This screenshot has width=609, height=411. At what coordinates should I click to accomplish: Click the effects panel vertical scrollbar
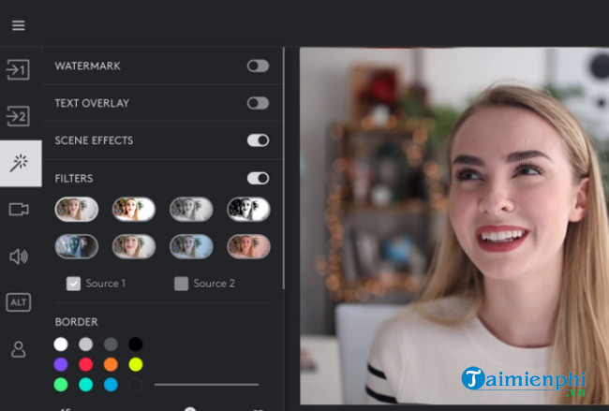[x=284, y=168]
